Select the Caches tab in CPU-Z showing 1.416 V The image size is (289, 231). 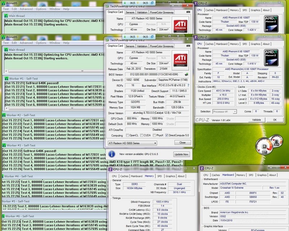coord(210,44)
